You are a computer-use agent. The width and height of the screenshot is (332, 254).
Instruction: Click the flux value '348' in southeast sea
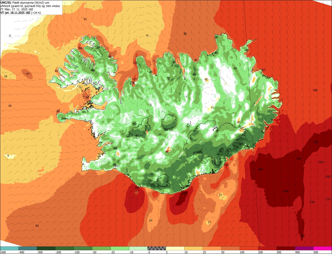click(299, 158)
